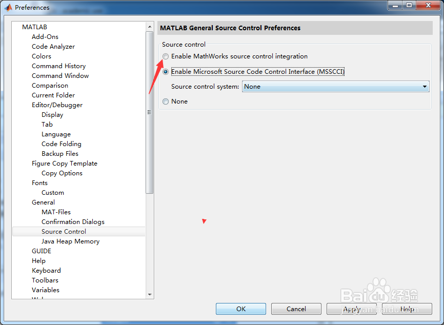Select Display under Editor/Debugger
The width and height of the screenshot is (444, 325).
coord(52,115)
